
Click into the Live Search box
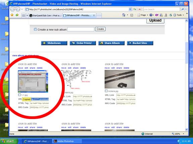[x=162, y=9]
